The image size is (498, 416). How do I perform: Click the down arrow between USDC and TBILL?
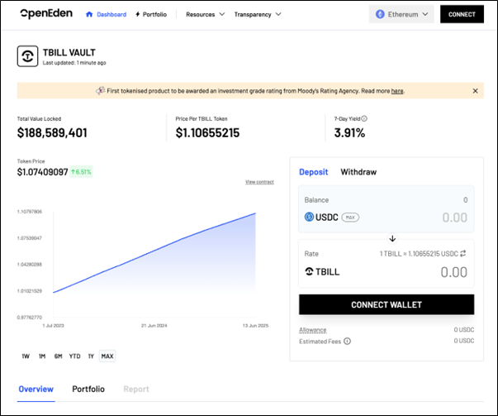[x=392, y=238]
